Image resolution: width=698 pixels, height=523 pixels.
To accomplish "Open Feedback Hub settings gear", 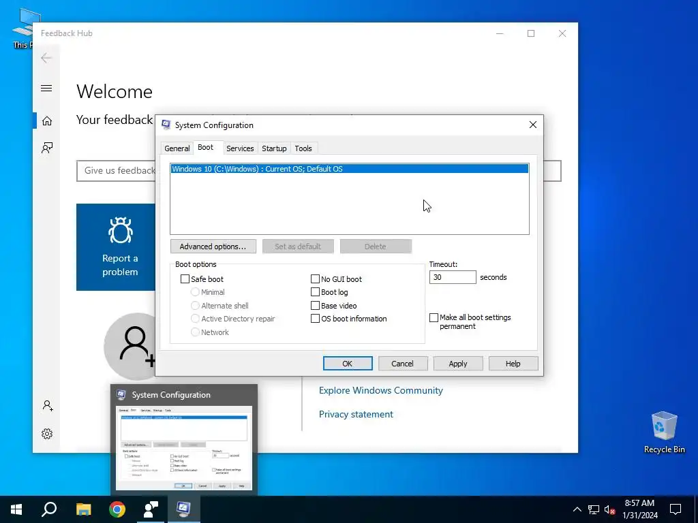I will (47, 434).
